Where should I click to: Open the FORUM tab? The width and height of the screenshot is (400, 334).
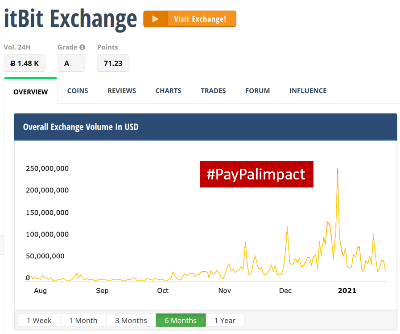(257, 90)
